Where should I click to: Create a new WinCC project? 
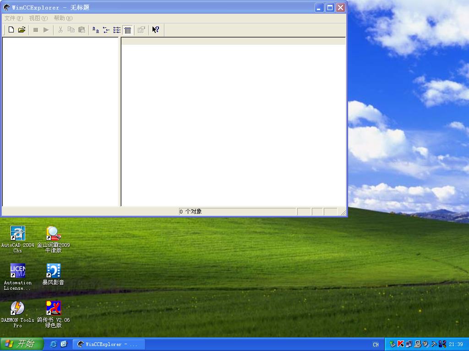11,30
